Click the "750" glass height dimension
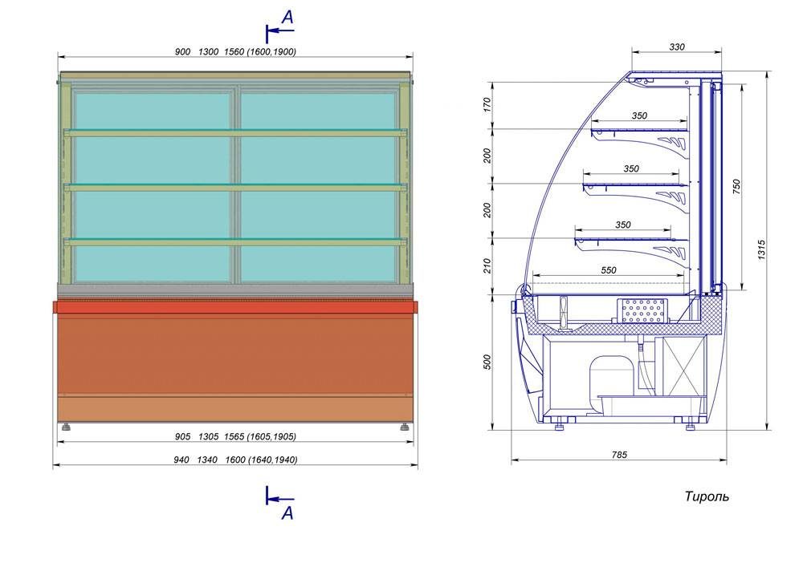 pyautogui.click(x=736, y=187)
